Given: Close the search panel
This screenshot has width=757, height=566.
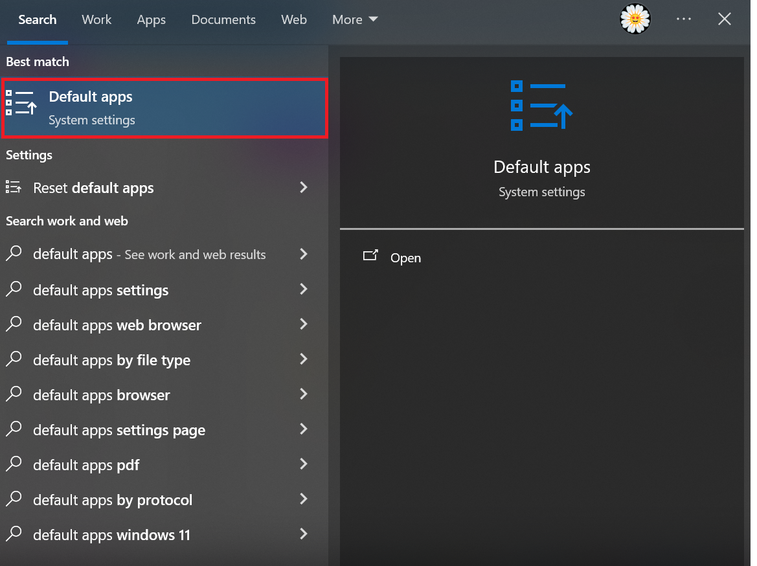Looking at the screenshot, I should tap(724, 19).
